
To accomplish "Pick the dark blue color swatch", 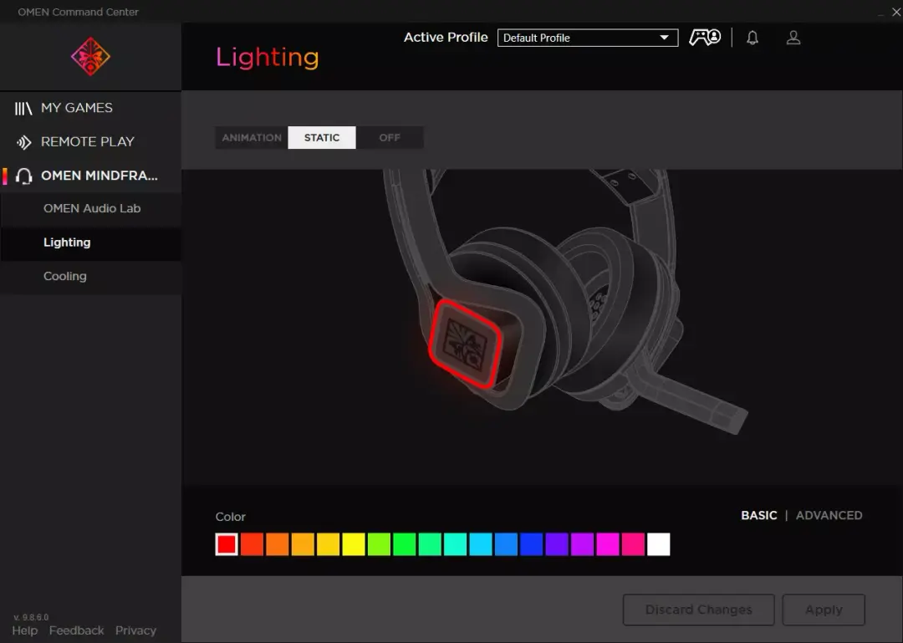I will pos(532,544).
